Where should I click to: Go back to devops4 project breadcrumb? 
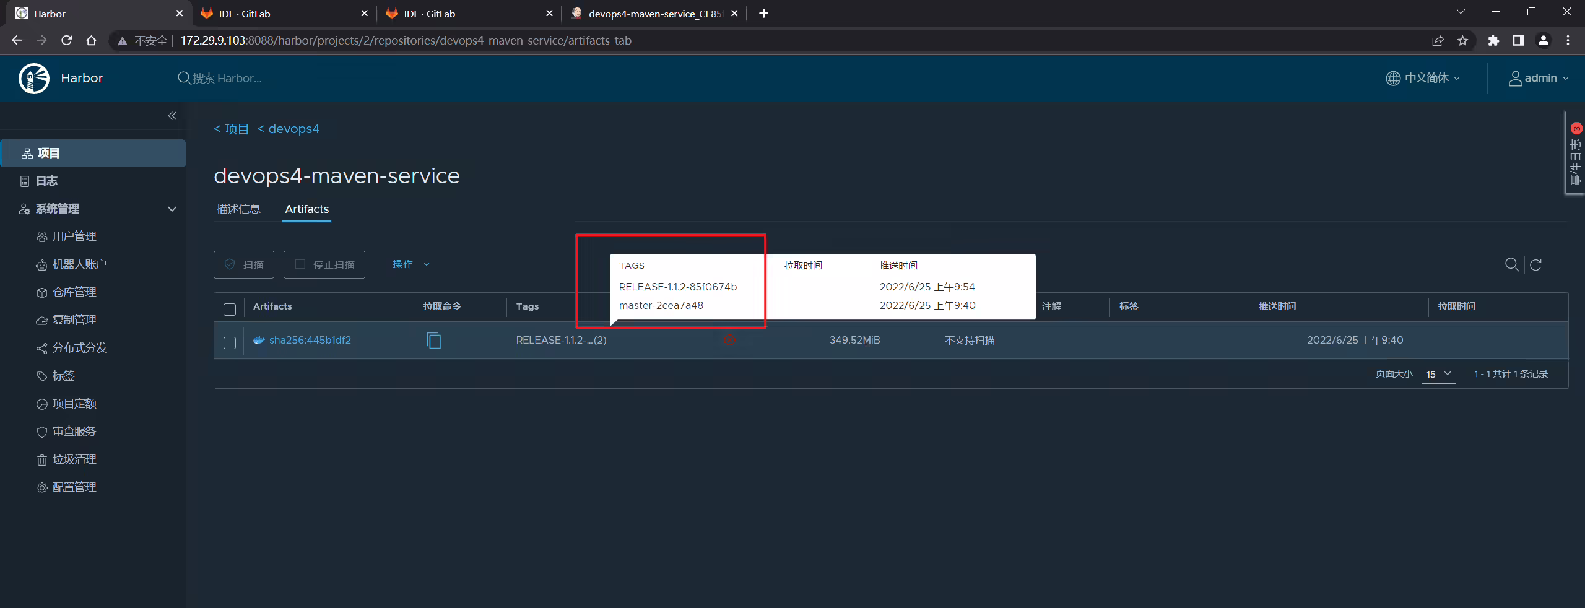pos(288,129)
